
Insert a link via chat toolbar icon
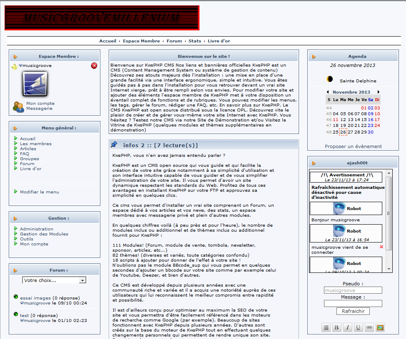369,327
